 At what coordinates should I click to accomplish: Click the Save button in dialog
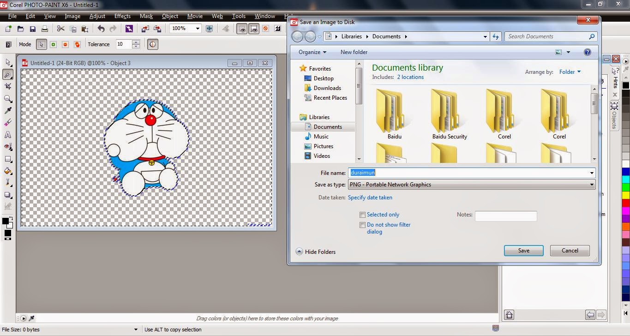[524, 251]
